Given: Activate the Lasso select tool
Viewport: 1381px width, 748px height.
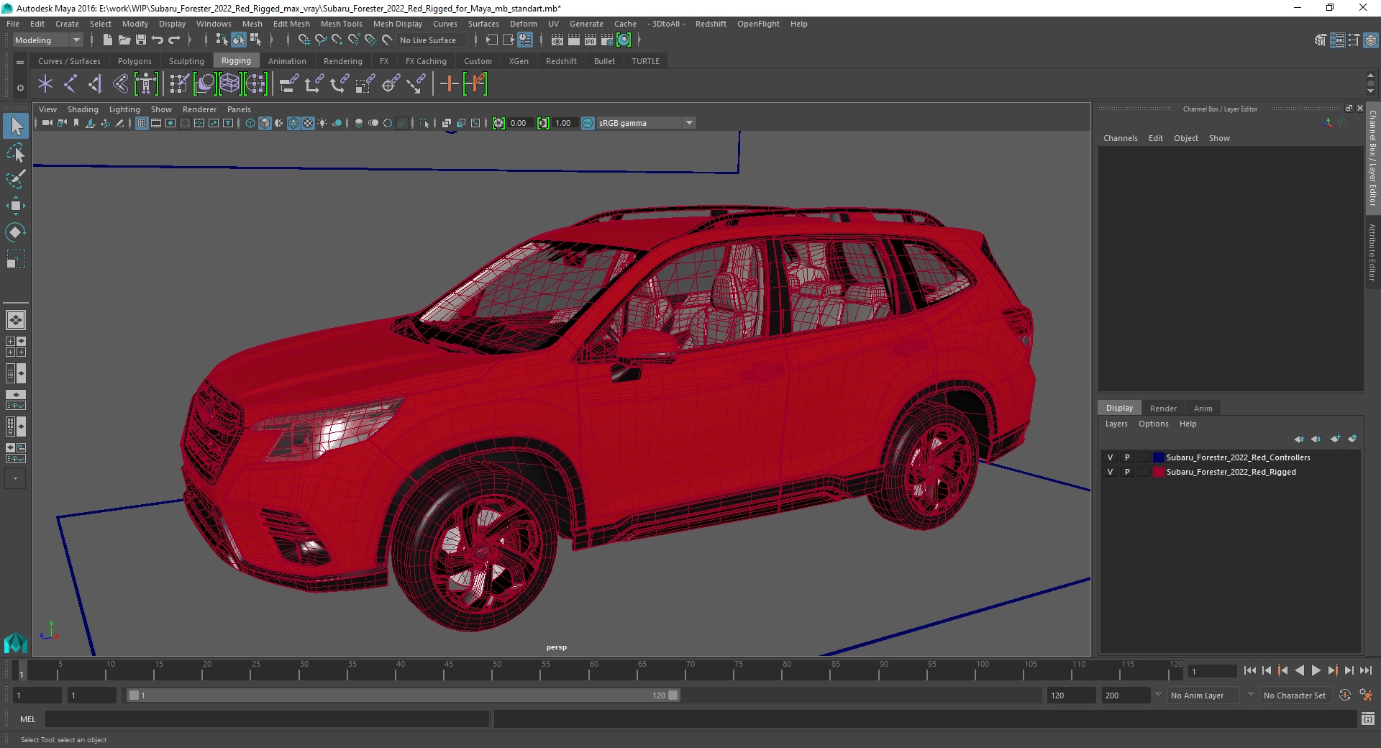Looking at the screenshot, I should 16,153.
